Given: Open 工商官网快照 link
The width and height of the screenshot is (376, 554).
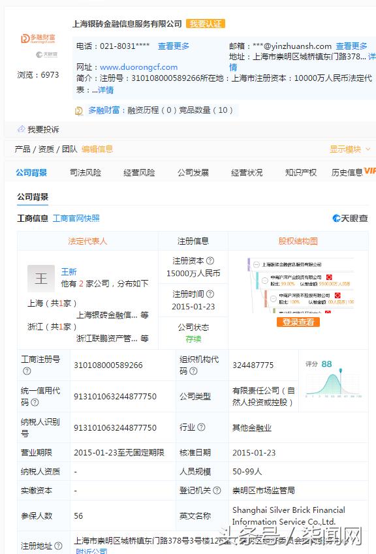Looking at the screenshot, I should click(76, 219).
